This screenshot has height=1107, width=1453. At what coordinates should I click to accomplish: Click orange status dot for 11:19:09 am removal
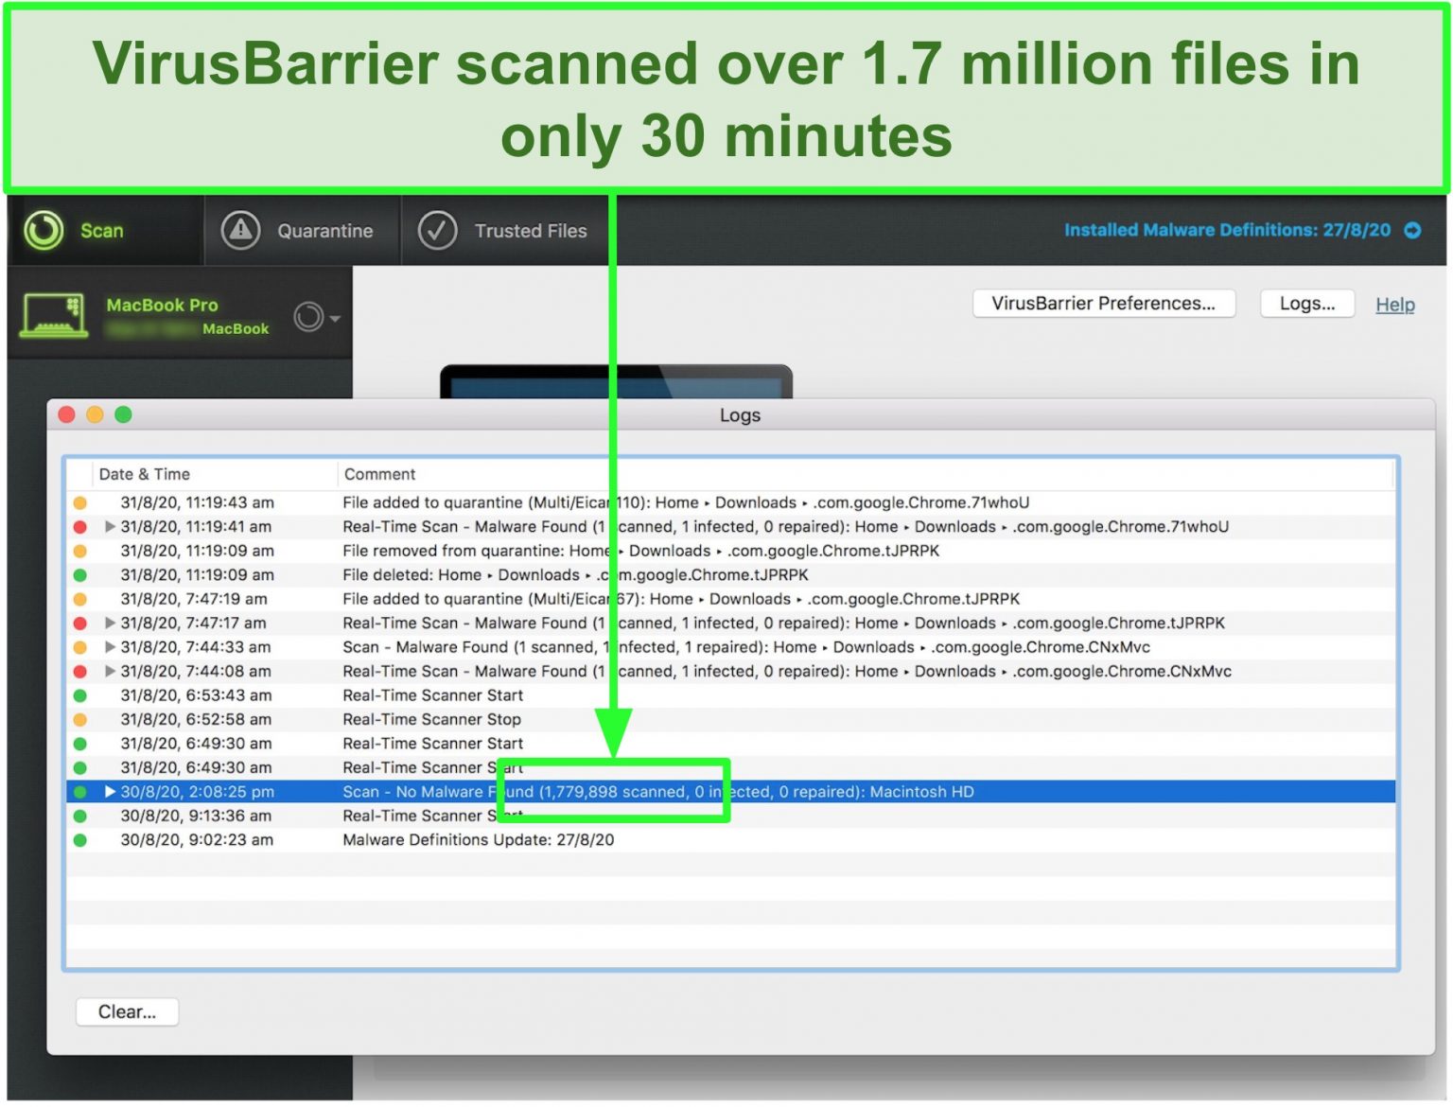(x=80, y=551)
